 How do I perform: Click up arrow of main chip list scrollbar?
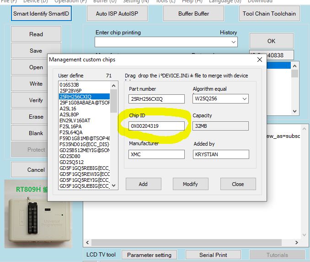(x=295, y=66)
